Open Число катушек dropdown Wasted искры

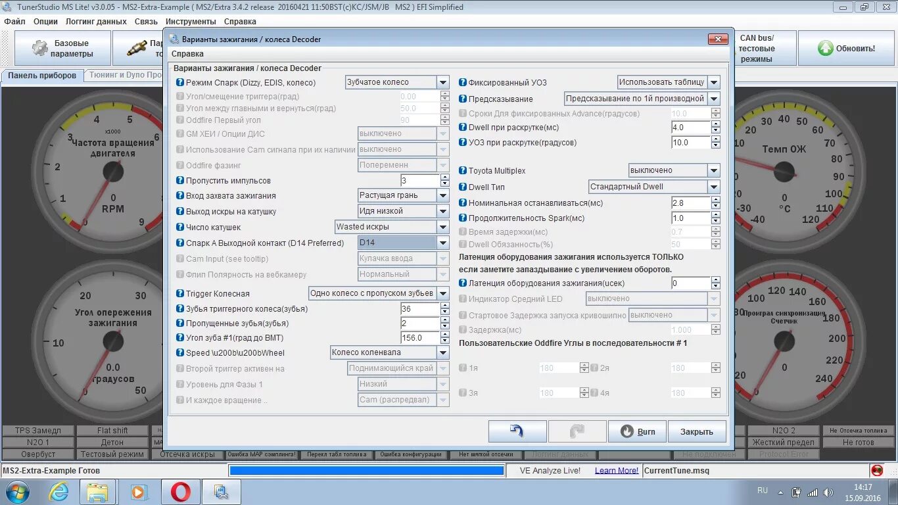(x=392, y=227)
